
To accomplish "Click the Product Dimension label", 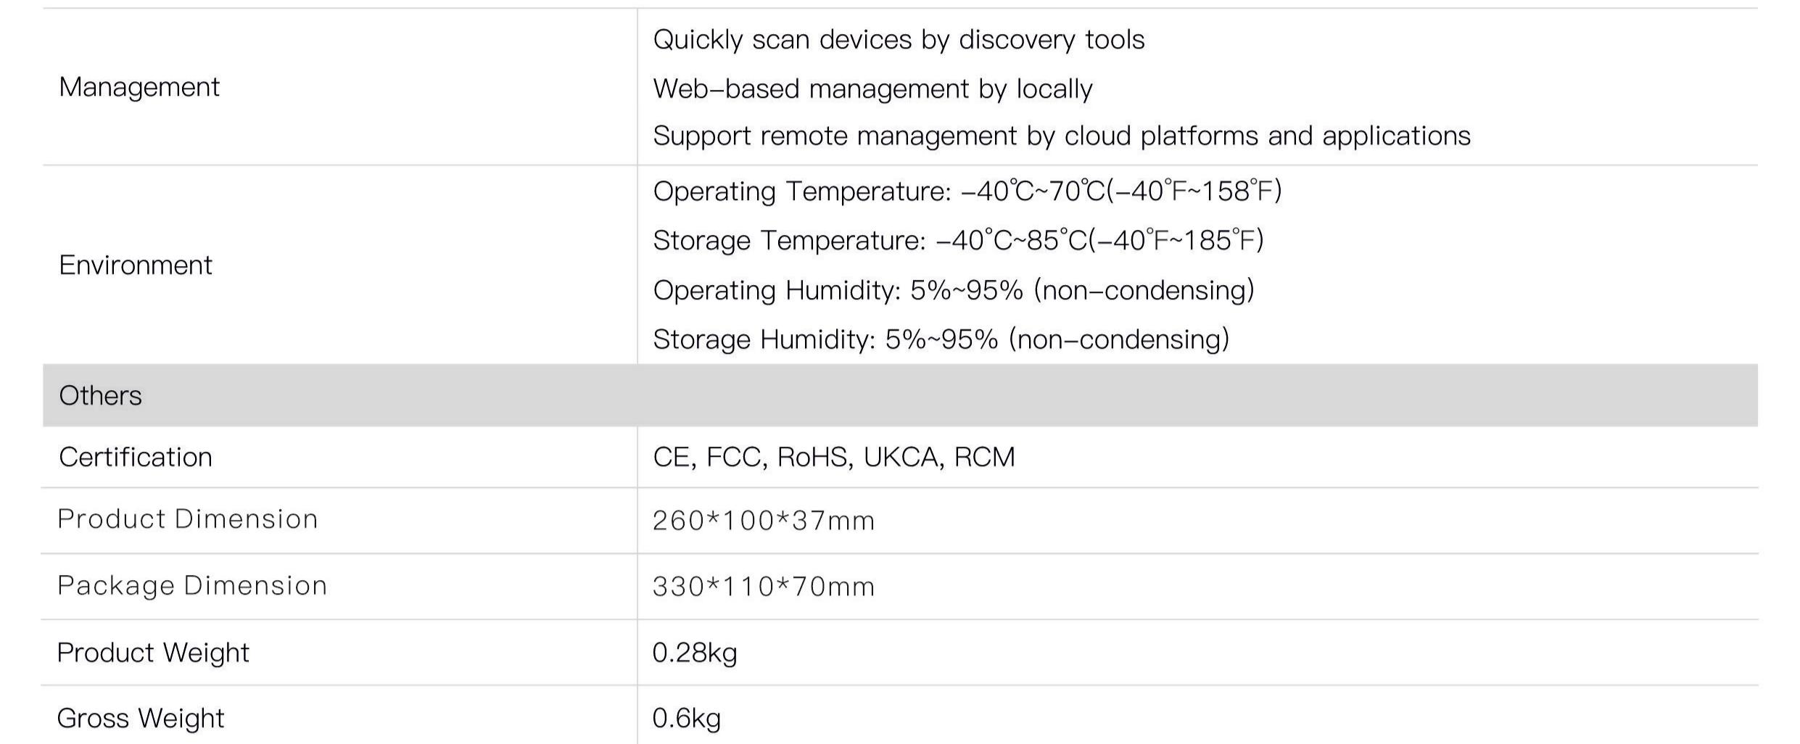I will (187, 519).
